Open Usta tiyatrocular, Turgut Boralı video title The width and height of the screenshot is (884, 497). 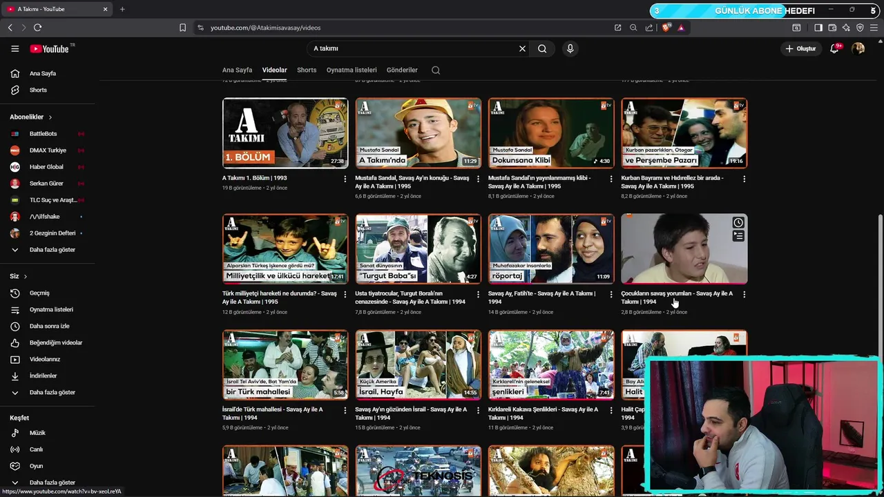pyautogui.click(x=410, y=298)
